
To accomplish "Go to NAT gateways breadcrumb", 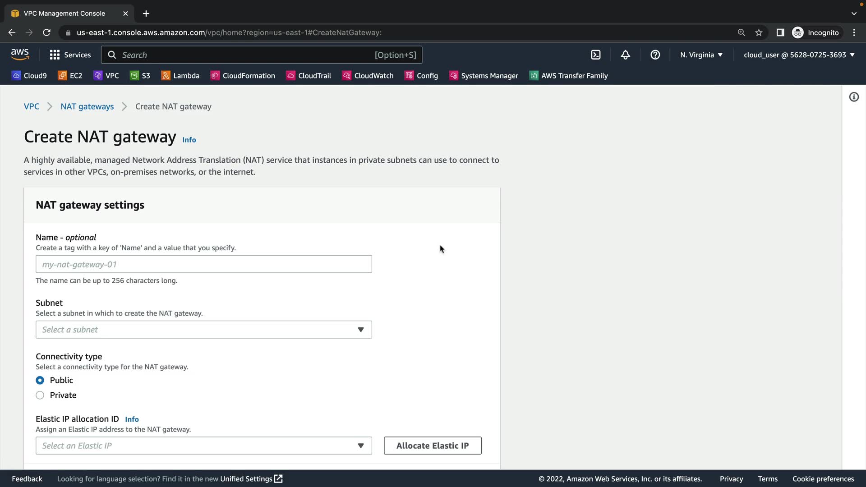I will coord(87,106).
